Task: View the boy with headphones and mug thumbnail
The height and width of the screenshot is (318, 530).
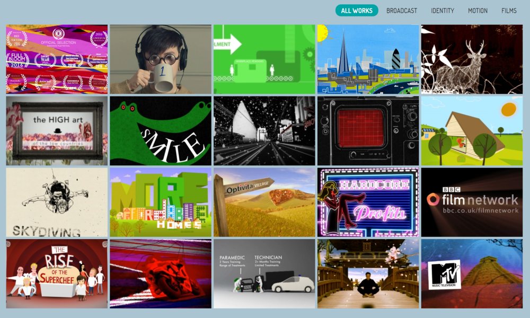Action: coord(160,58)
